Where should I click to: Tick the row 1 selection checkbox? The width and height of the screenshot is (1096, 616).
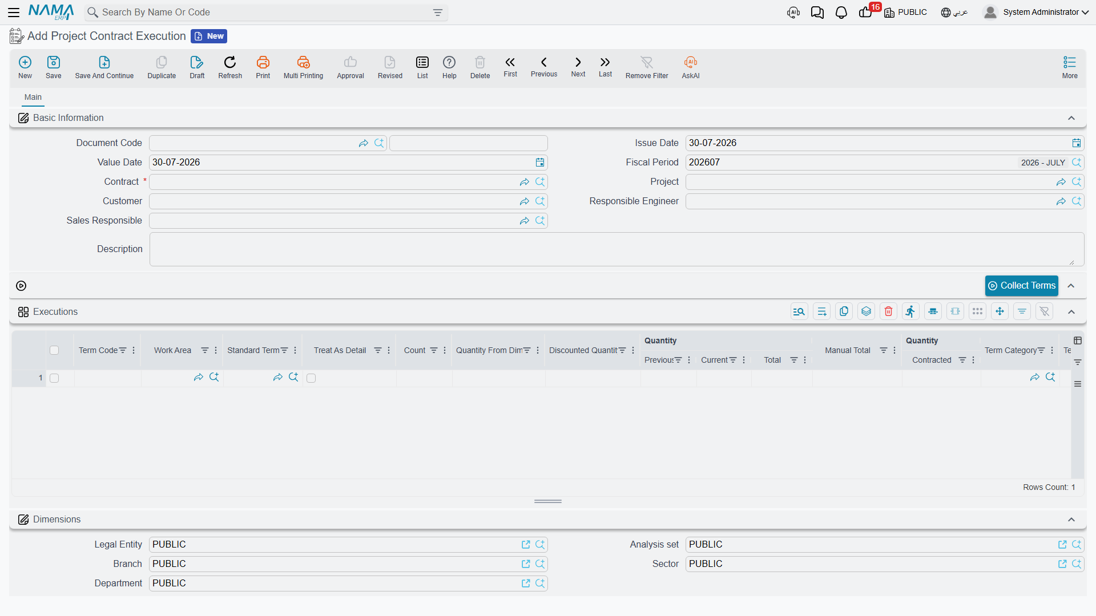pyautogui.click(x=54, y=378)
